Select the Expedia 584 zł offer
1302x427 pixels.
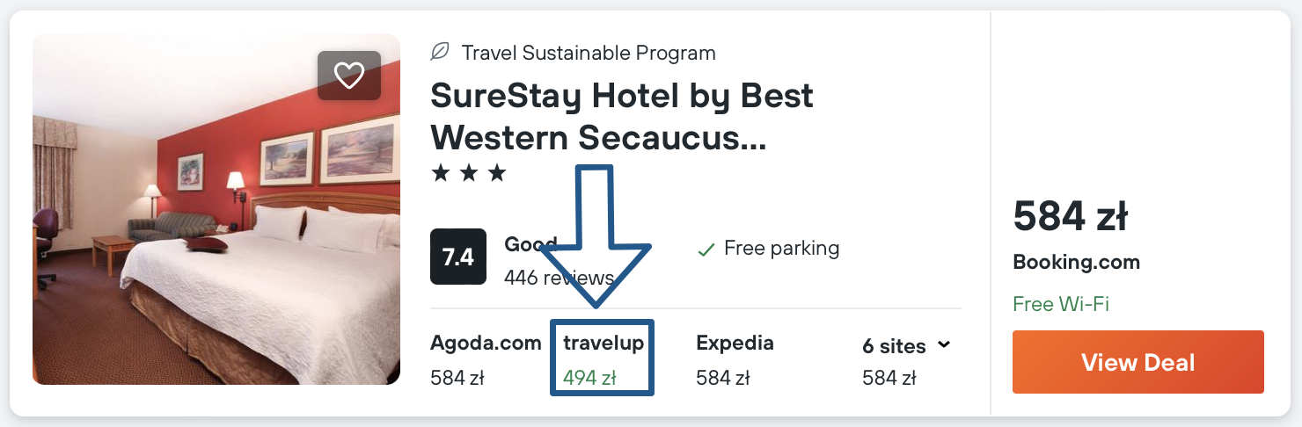(735, 360)
